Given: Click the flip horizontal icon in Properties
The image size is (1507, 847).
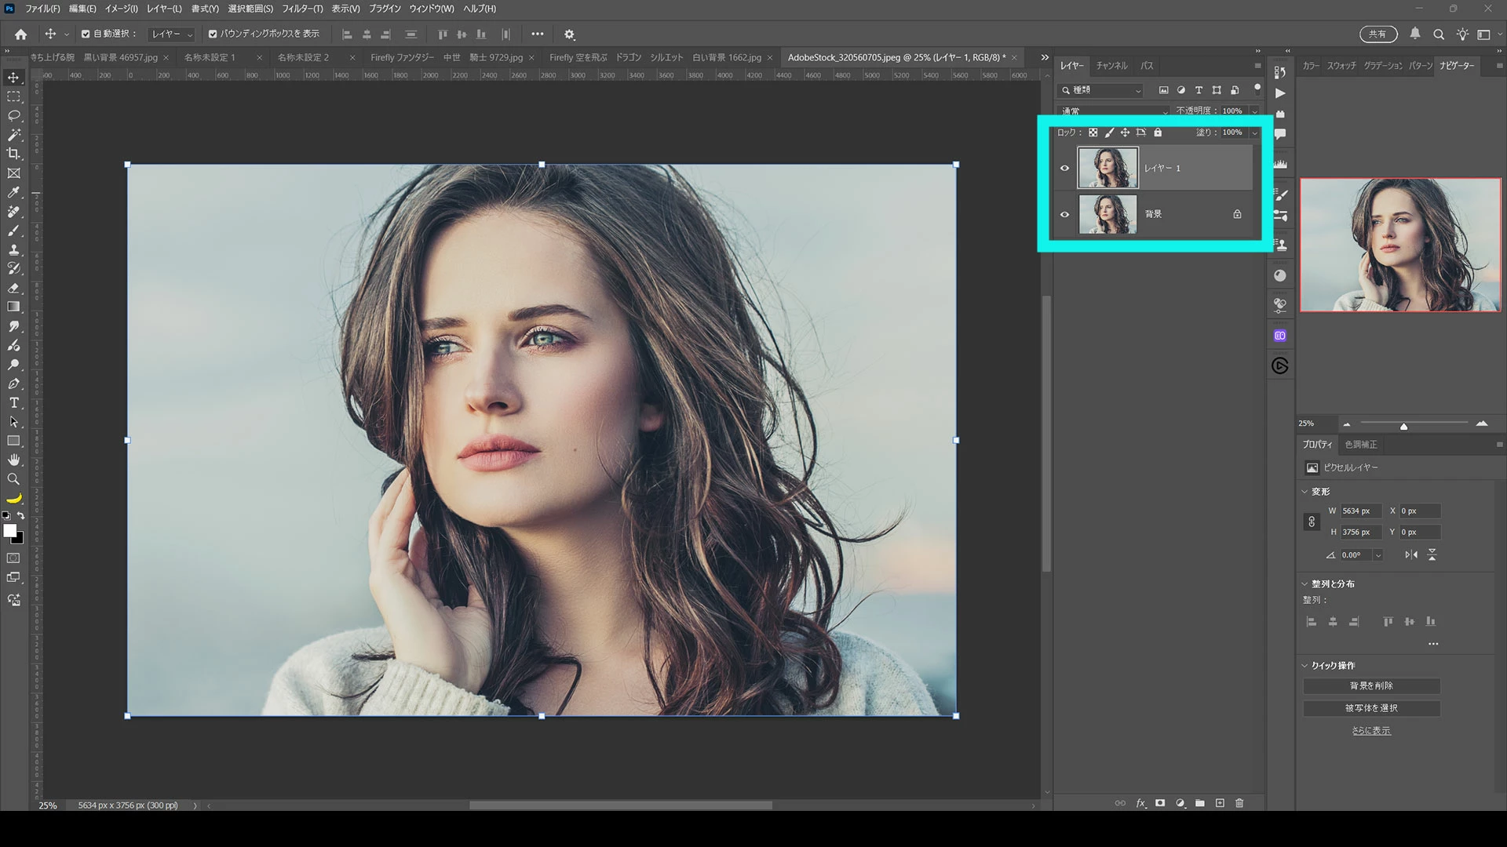Looking at the screenshot, I should tap(1411, 554).
